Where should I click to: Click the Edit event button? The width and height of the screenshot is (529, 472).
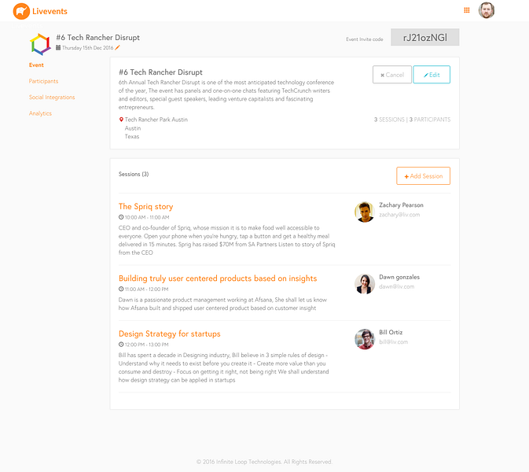coord(432,75)
